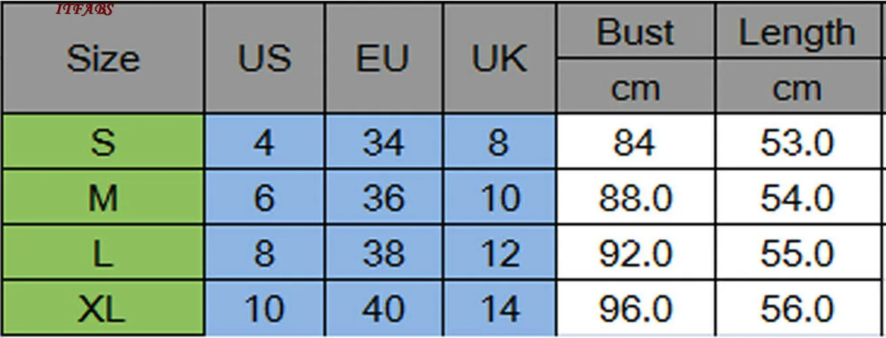Select the green L size cell
Image resolution: width=886 pixels, height=338 pixels.
(103, 254)
